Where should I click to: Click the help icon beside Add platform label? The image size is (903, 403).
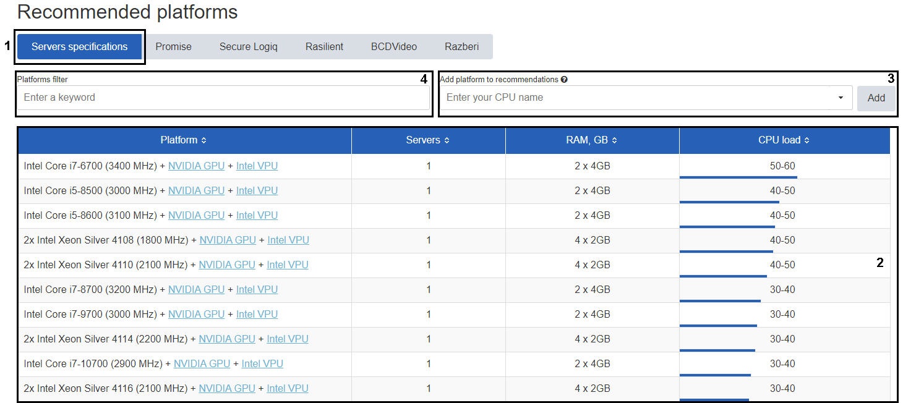564,80
